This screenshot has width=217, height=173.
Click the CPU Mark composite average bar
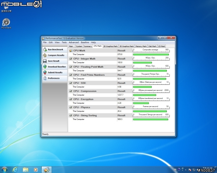151,54
